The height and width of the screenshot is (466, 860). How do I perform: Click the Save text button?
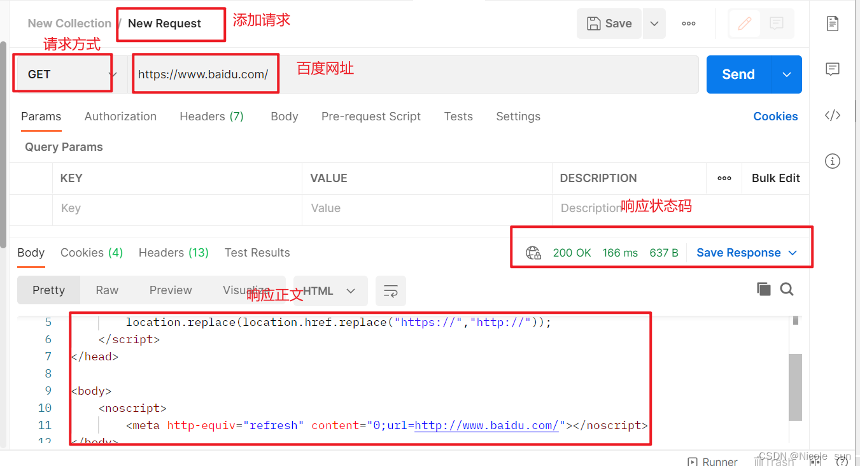(x=619, y=24)
